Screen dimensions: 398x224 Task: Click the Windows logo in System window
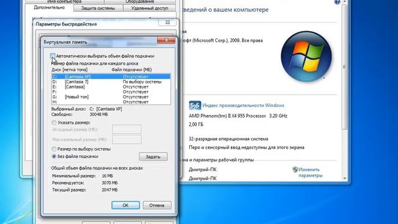(306, 57)
